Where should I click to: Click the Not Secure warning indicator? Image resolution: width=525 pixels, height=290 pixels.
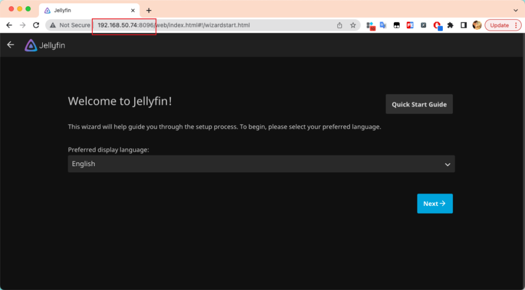pyautogui.click(x=70, y=25)
